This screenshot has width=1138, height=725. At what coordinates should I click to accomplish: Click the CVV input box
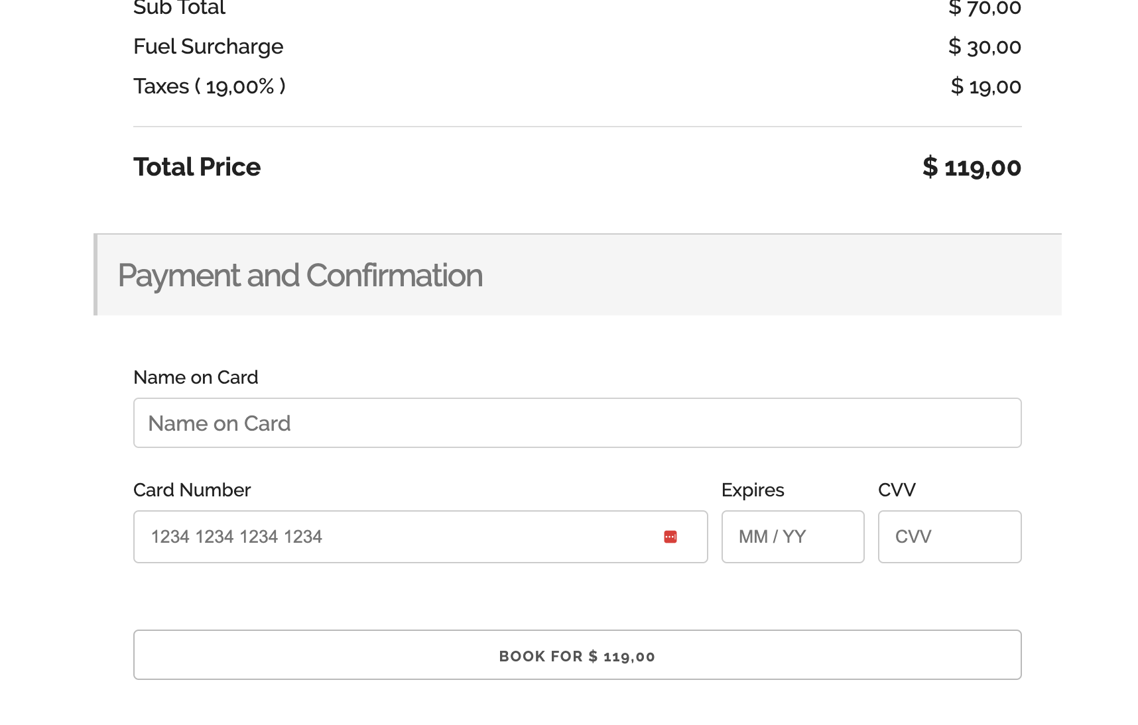949,537
